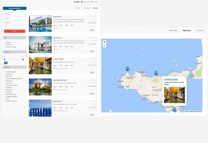Click the bathroom icon in Miles Boutique Hotel listing

pyautogui.click(x=72, y=87)
